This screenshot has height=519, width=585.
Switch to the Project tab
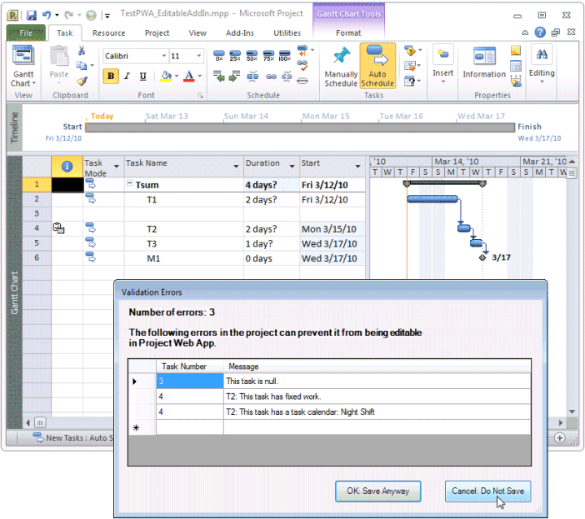pyautogui.click(x=157, y=33)
